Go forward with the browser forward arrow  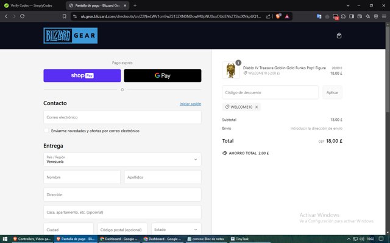click(x=14, y=16)
